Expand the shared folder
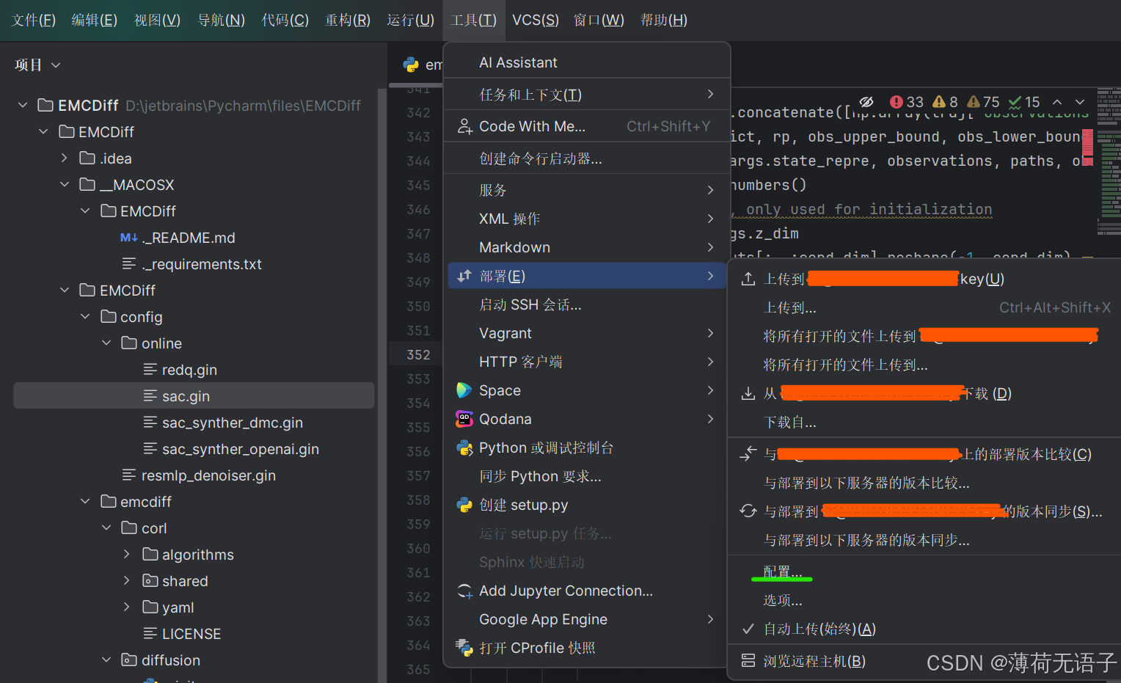 point(127,581)
